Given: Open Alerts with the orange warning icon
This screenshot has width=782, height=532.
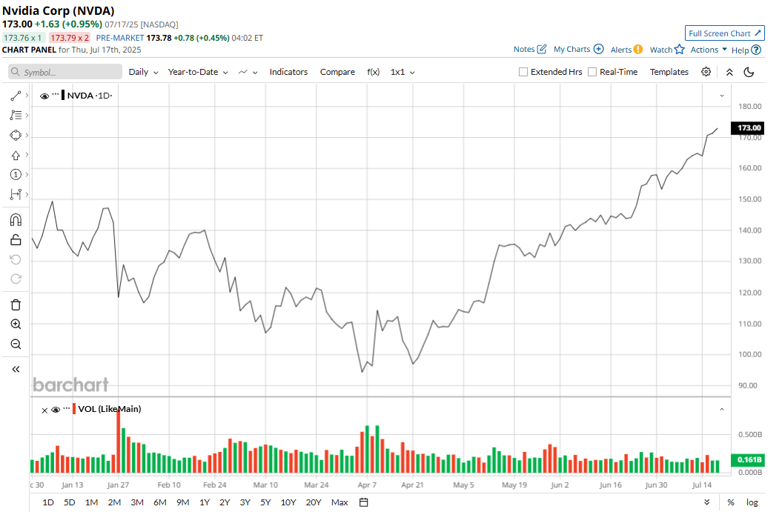Looking at the screenshot, I should tap(638, 50).
